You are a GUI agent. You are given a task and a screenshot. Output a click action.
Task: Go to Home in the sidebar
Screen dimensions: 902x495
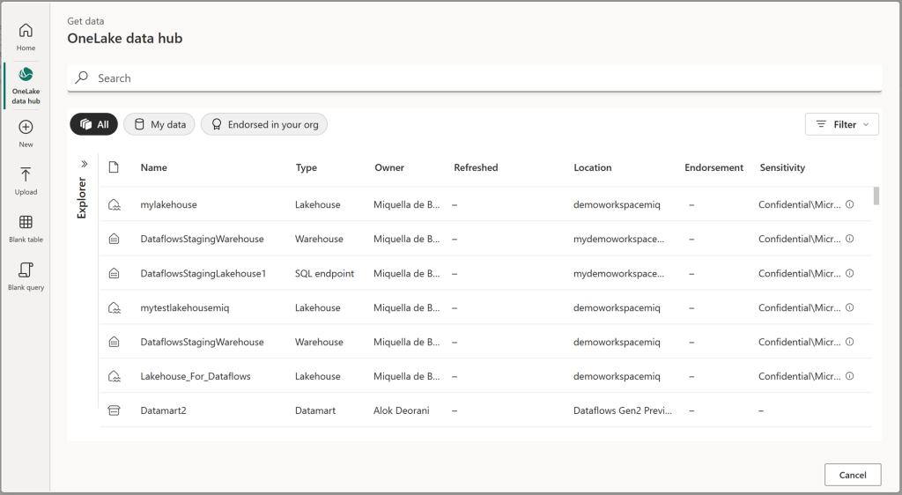click(26, 37)
